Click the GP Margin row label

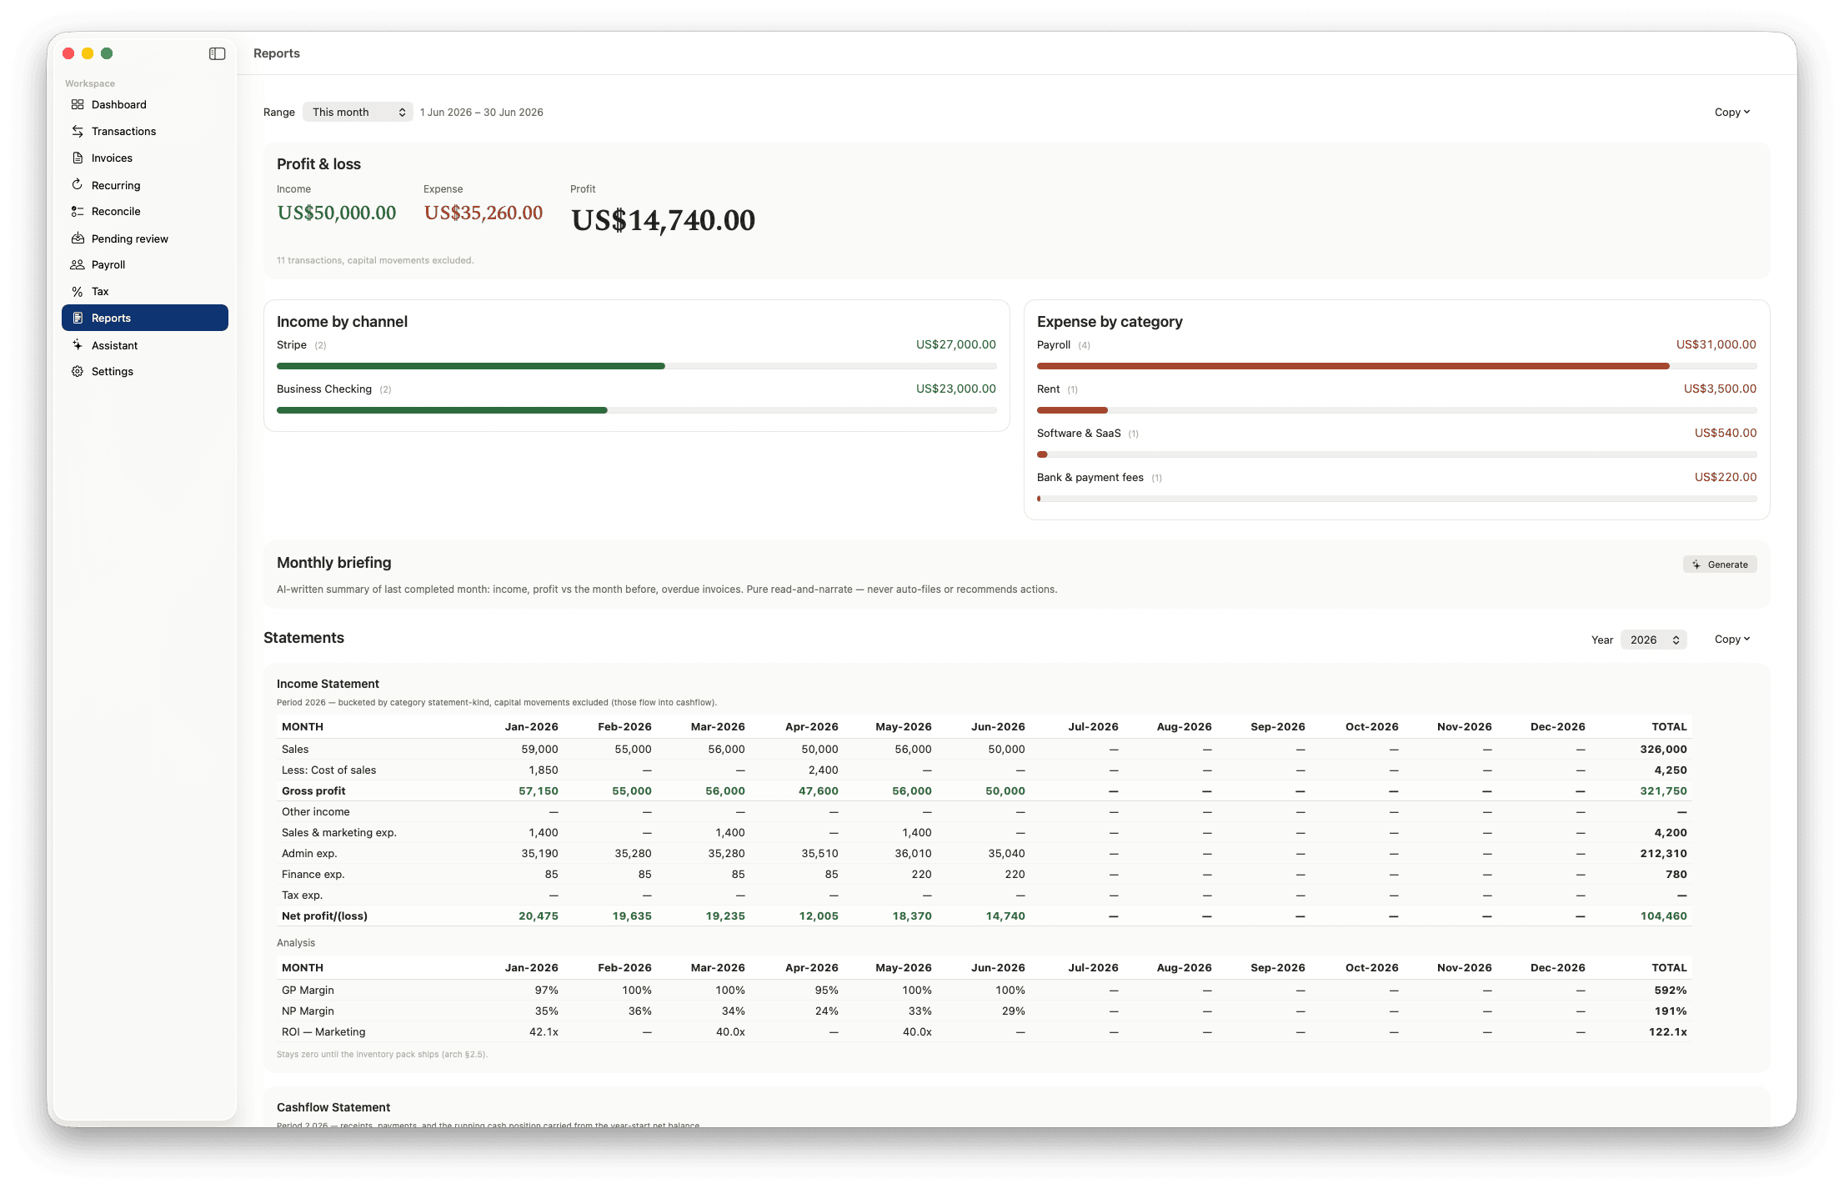tap(308, 990)
